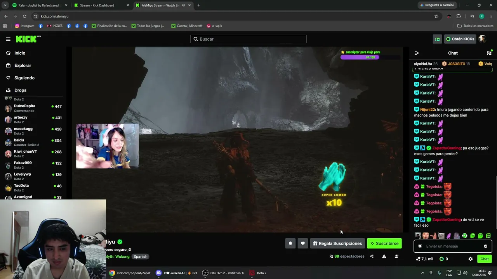Open masokugg channel in sidebar
The image size is (497, 279).
click(x=33, y=131)
